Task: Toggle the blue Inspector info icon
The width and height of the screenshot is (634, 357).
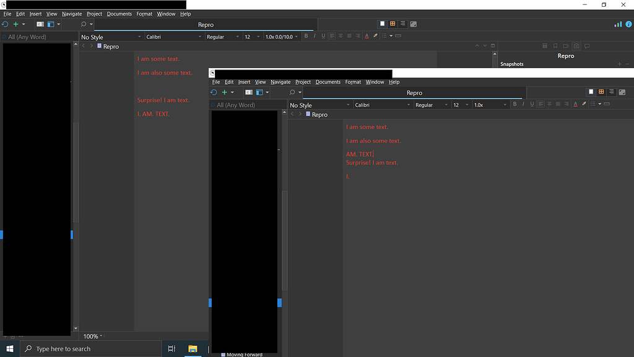Action: pyautogui.click(x=629, y=24)
